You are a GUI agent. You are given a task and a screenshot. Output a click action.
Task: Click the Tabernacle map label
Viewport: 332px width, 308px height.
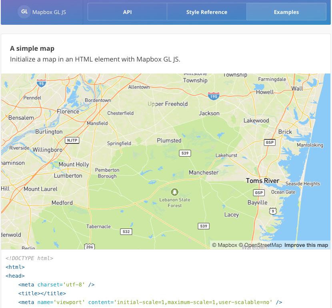pos(98,227)
